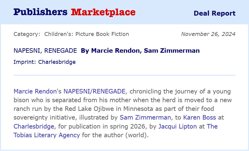Image resolution: width=249 pixels, height=151 pixels.
Task: Open Jacqui Lipton agent link
Action: coord(177,126)
